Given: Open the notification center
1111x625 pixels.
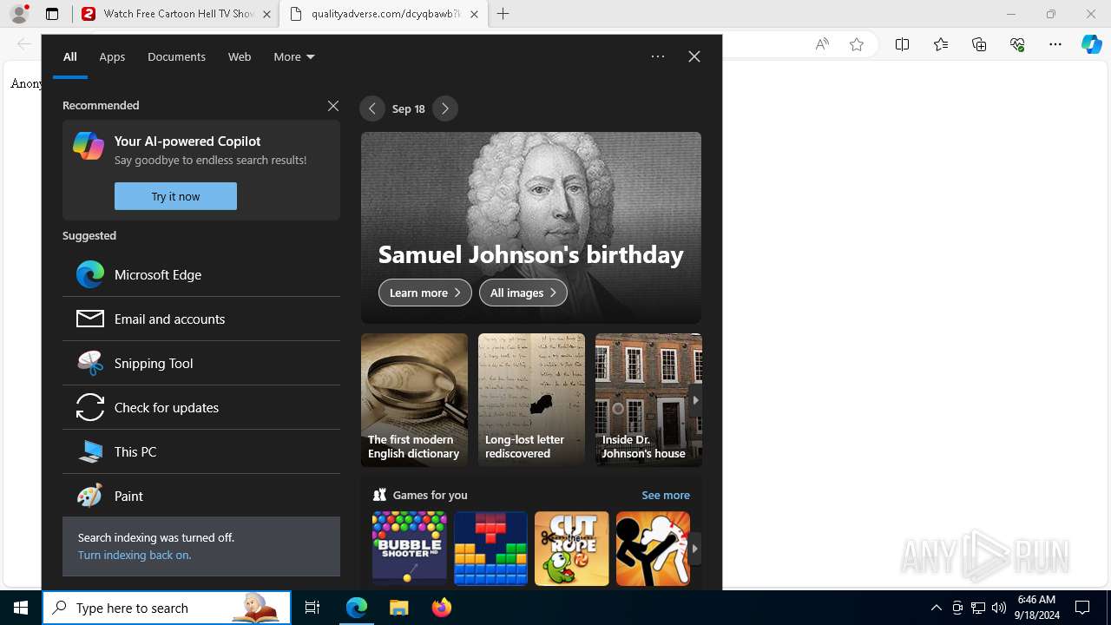Looking at the screenshot, I should pos(1082,608).
